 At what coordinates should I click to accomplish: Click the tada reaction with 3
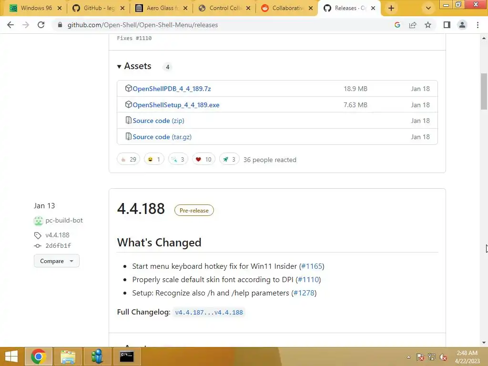pyautogui.click(x=178, y=159)
